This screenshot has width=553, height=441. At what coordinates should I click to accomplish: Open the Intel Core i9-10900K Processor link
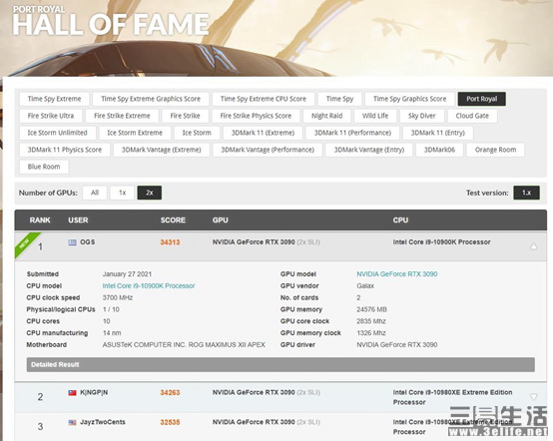tap(149, 286)
